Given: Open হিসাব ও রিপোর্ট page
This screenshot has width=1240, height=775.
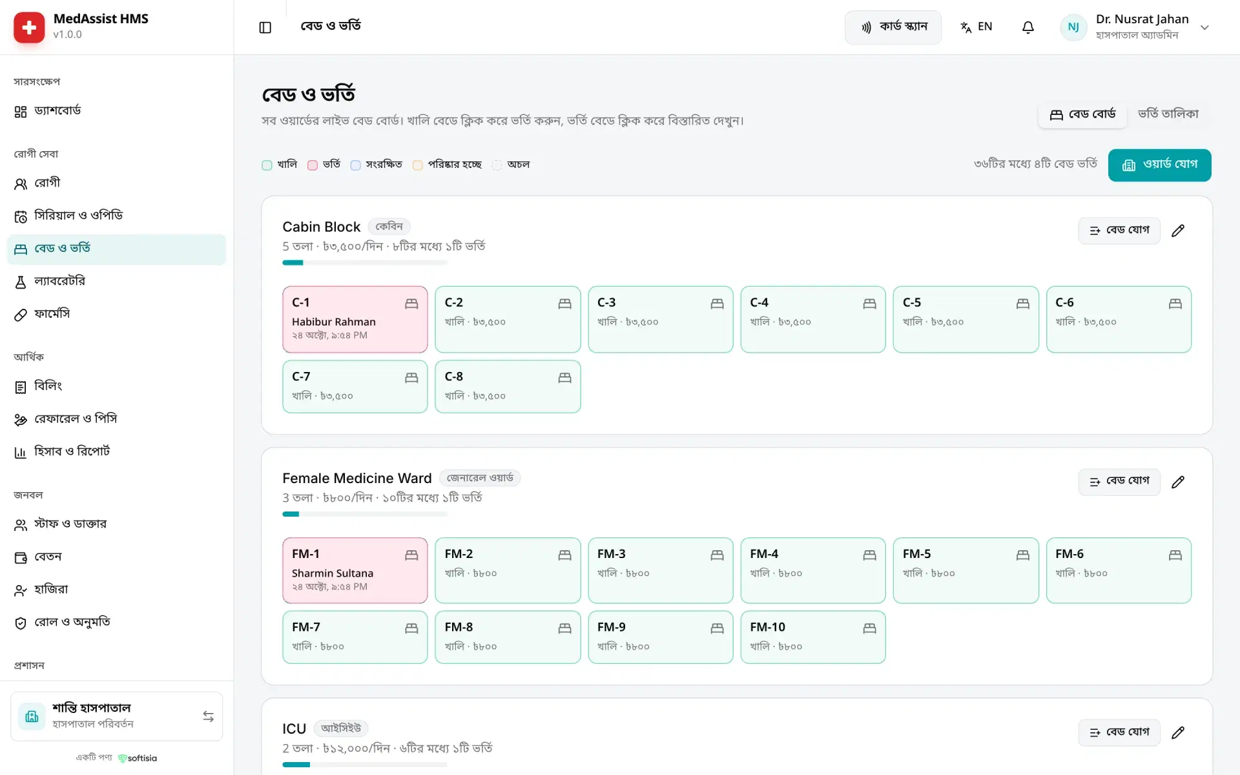Looking at the screenshot, I should 116,451.
